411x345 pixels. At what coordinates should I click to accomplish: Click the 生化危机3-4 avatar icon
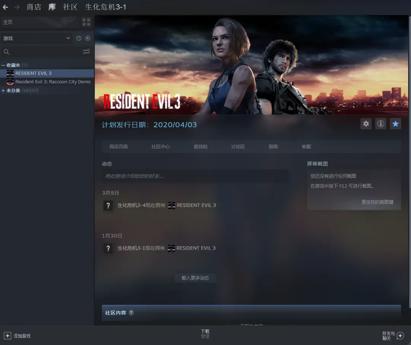pos(108,205)
